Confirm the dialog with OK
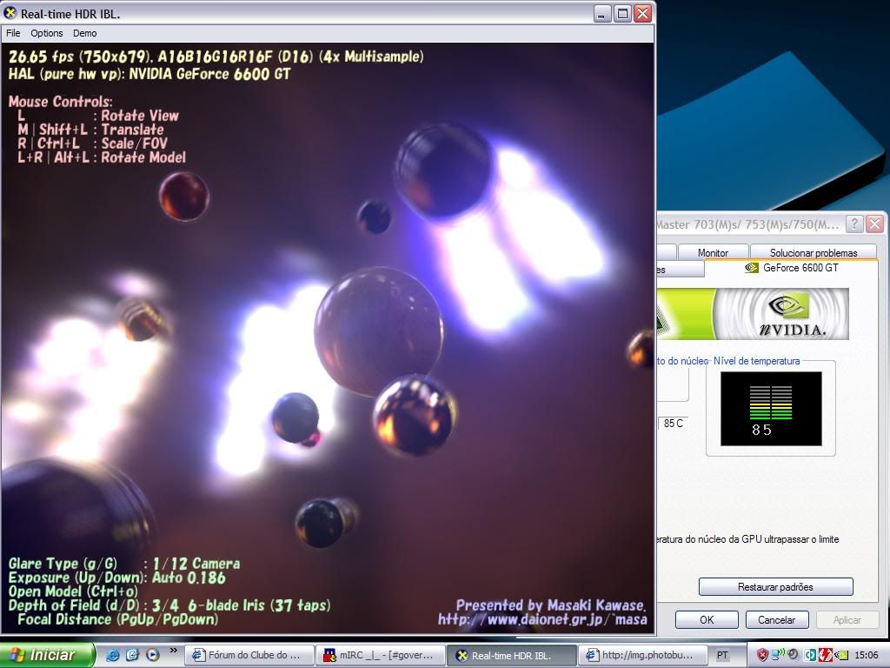890x668 pixels. pyautogui.click(x=707, y=619)
